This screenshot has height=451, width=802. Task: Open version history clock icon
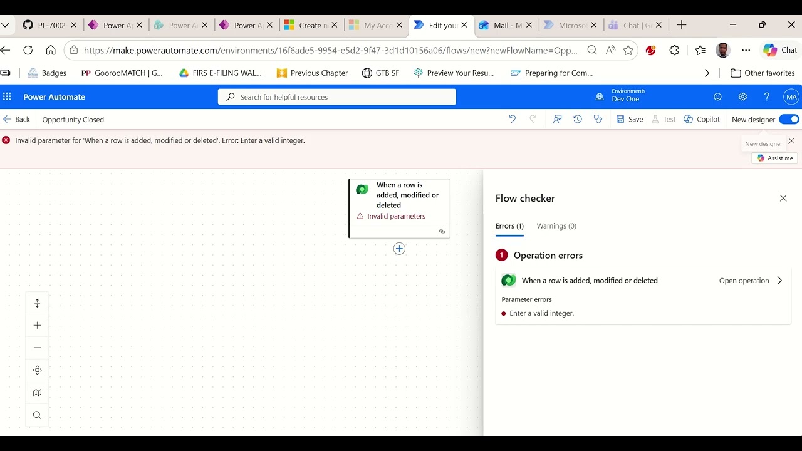[578, 119]
